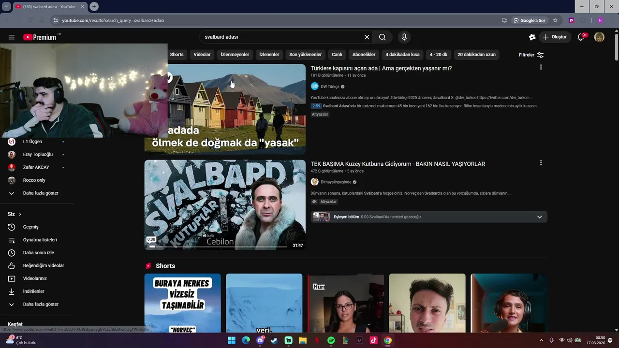Click the Birhayalinpeşinde channel avatar
The image size is (619, 348).
pos(315,182)
